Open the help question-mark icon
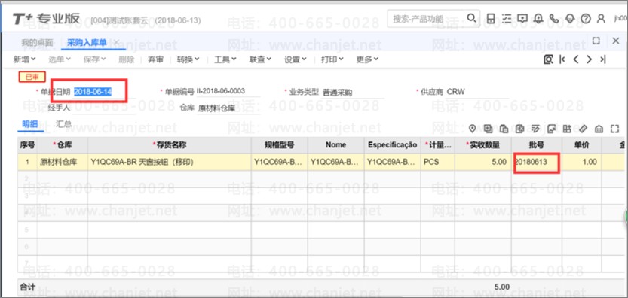 pos(586,18)
